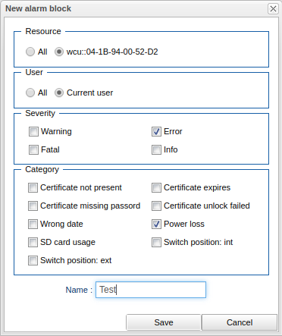The height and width of the screenshot is (336, 282).
Task: Click the Name label text
Action: (79, 290)
